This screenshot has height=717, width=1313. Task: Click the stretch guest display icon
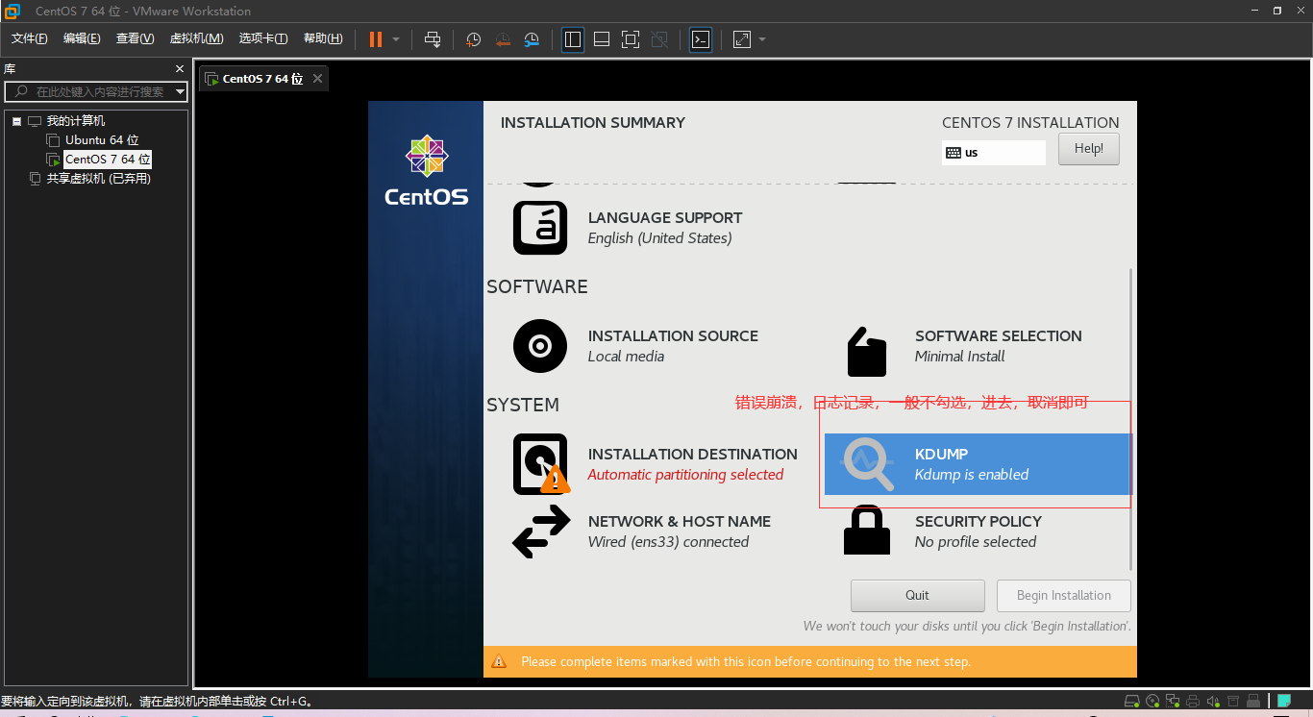coord(742,39)
